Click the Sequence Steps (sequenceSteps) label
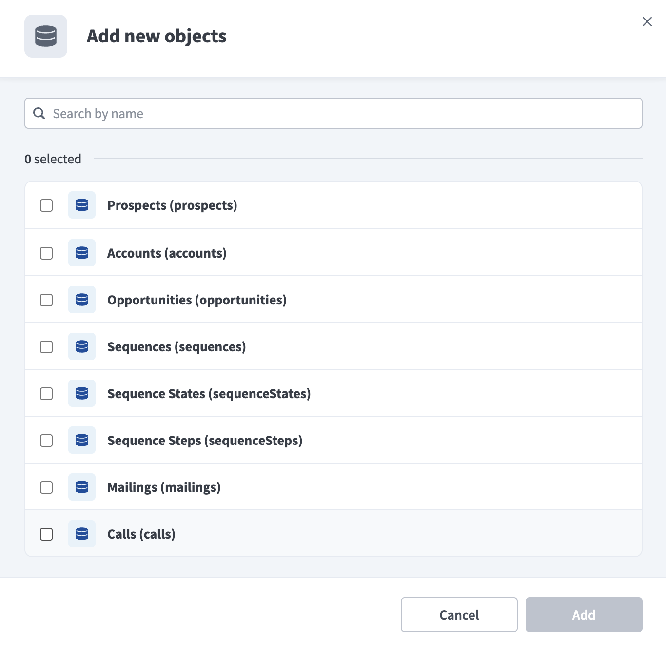This screenshot has width=666, height=646. coord(205,441)
